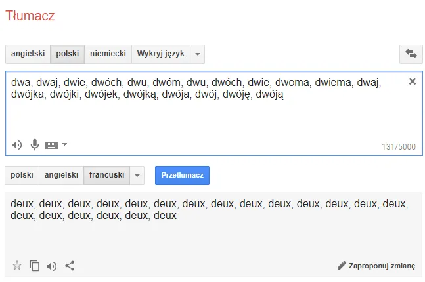Open target language list dropdown

coord(137,175)
